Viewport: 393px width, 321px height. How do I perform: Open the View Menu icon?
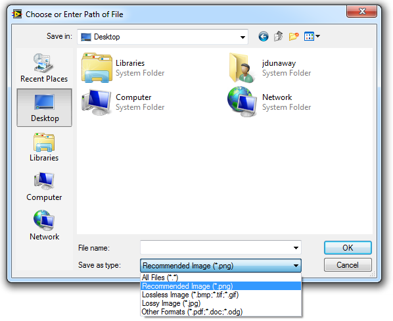pyautogui.click(x=312, y=36)
